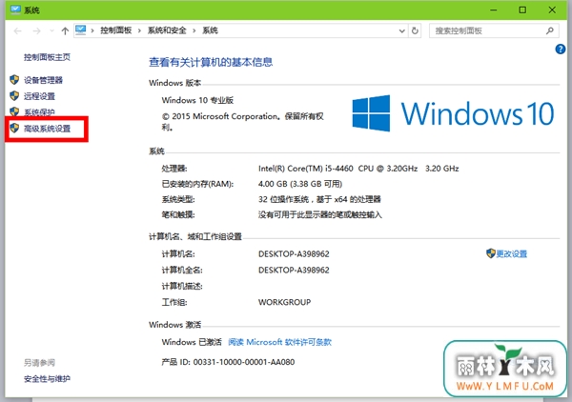572x402 pixels.
Task: Click Windows 10 专业版 edition text
Action: 197,100
